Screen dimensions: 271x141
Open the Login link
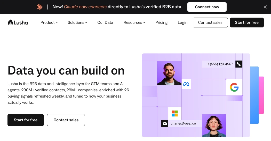[182, 23]
